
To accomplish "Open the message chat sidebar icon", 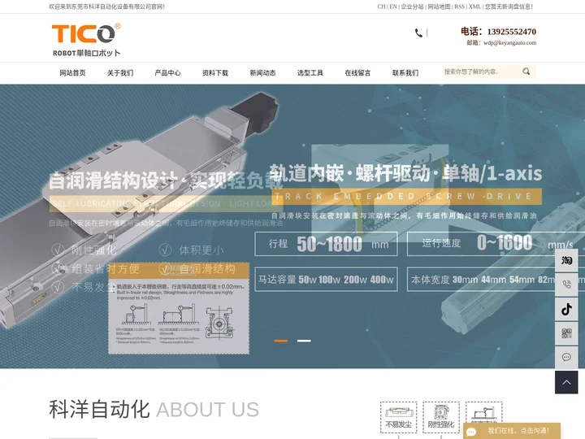I will (x=566, y=357).
